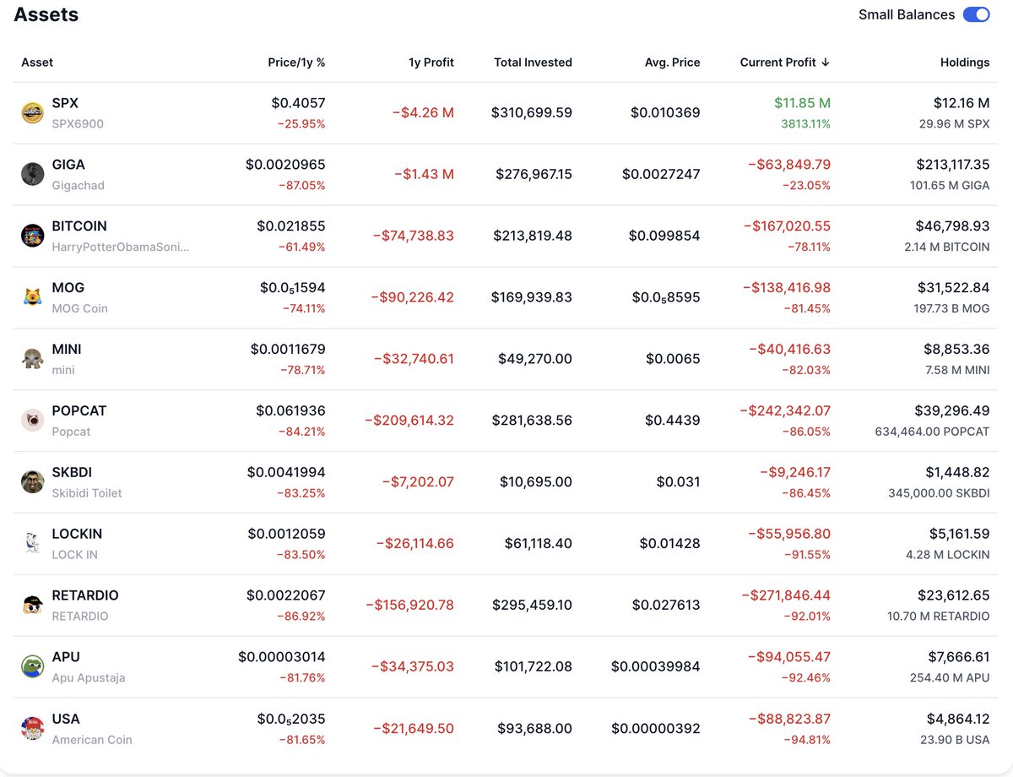Screen dimensions: 1013x777
Task: Click the RETARDIO coin icon
Action: [x=33, y=606]
